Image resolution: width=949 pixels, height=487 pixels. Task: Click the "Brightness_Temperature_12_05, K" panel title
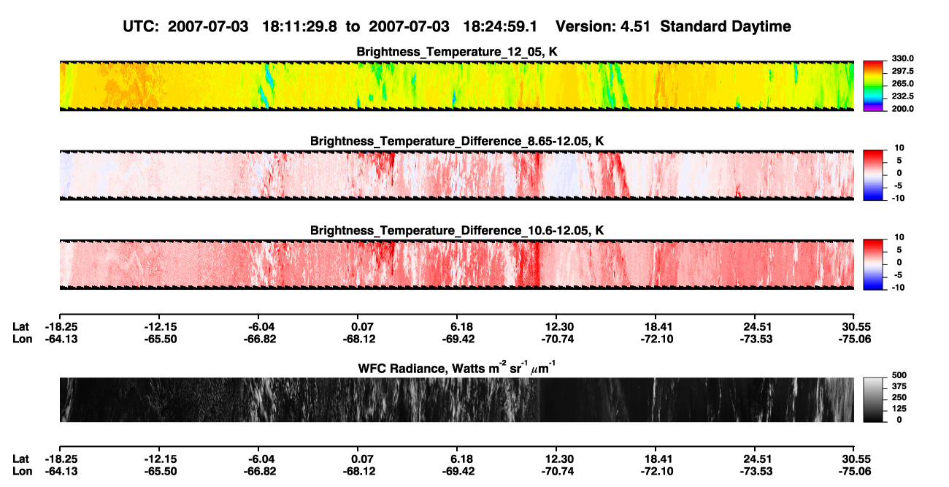457,52
